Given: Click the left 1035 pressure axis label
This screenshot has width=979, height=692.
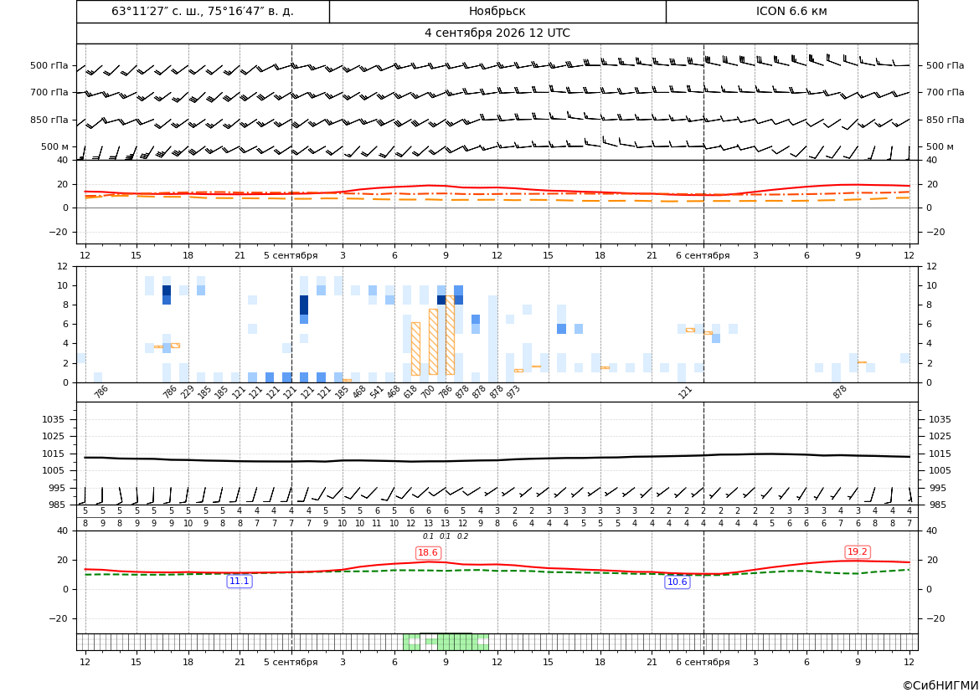Looking at the screenshot, I should (x=55, y=419).
